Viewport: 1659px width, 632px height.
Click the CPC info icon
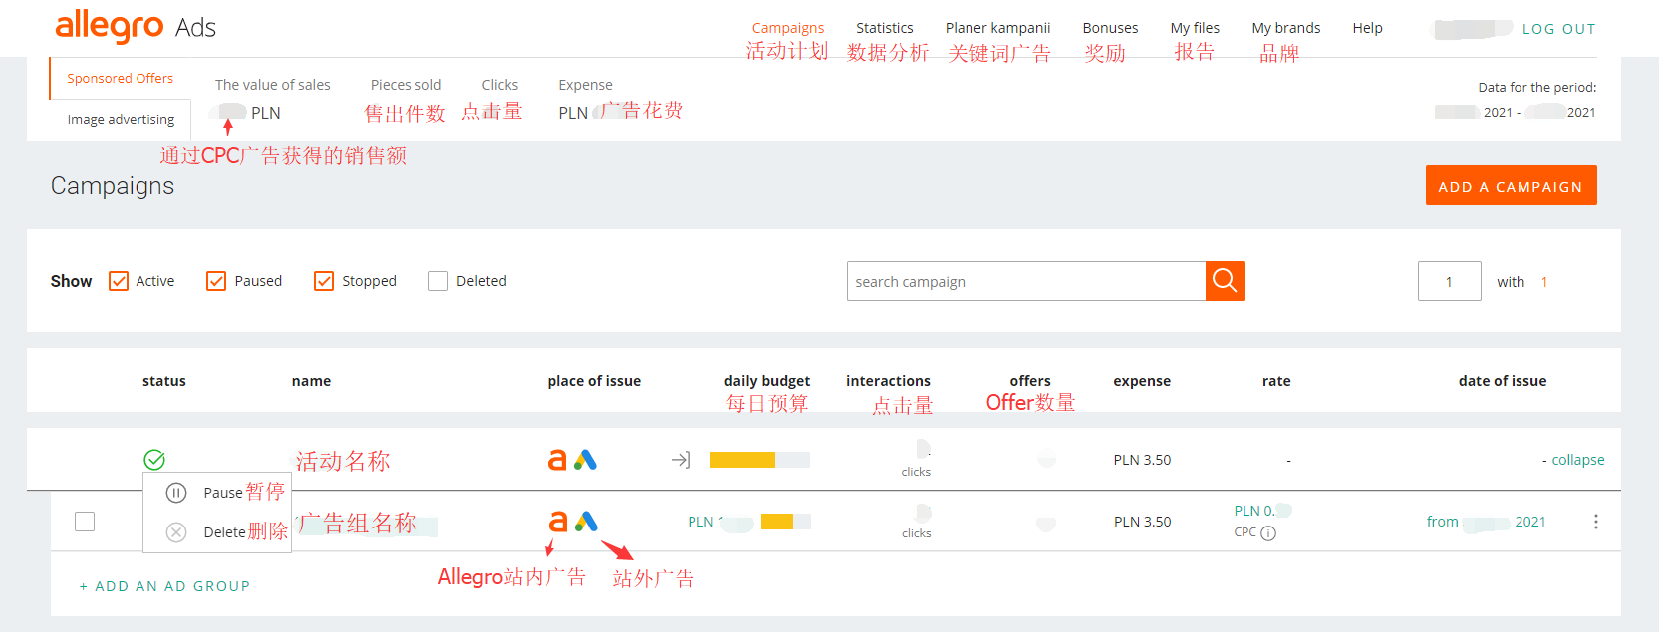[1268, 533]
